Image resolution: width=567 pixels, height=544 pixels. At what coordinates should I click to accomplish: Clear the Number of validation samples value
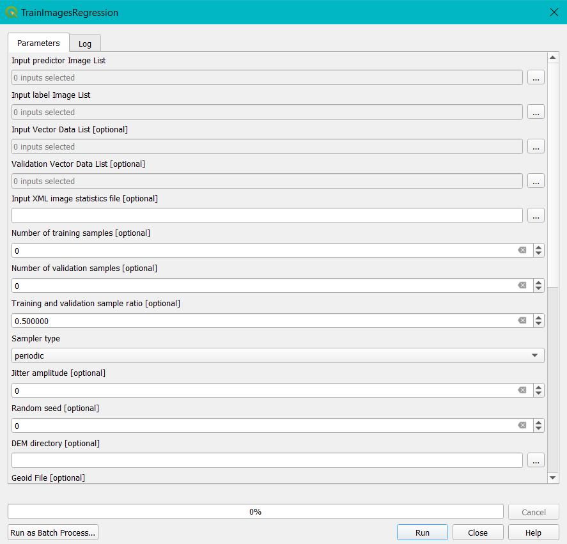tap(522, 285)
